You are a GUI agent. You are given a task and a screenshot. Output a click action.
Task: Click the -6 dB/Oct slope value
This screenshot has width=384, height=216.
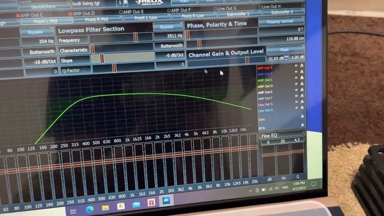pos(170,55)
